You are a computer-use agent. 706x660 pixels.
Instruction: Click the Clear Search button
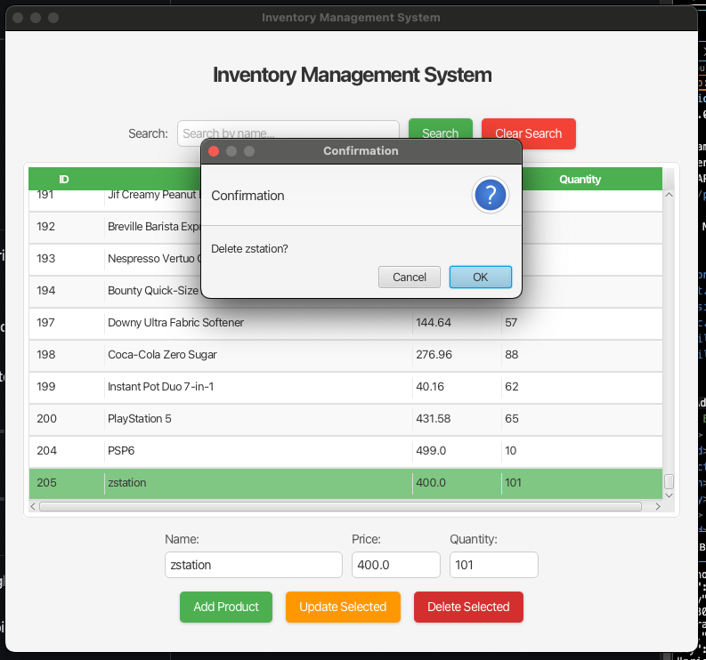(529, 133)
